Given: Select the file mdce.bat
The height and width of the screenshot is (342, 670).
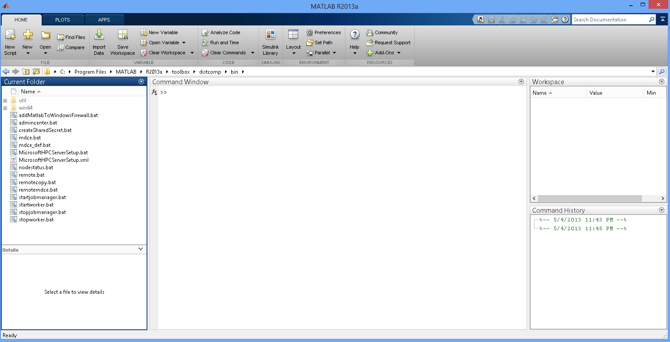Looking at the screenshot, I should click(x=30, y=138).
